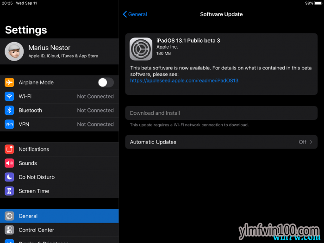Tap the General gear icon in sidebar
The height and width of the screenshot is (243, 324).
(x=9, y=216)
